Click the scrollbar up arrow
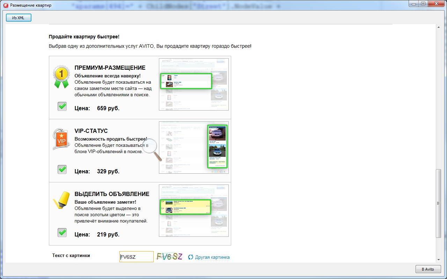 tap(438, 27)
